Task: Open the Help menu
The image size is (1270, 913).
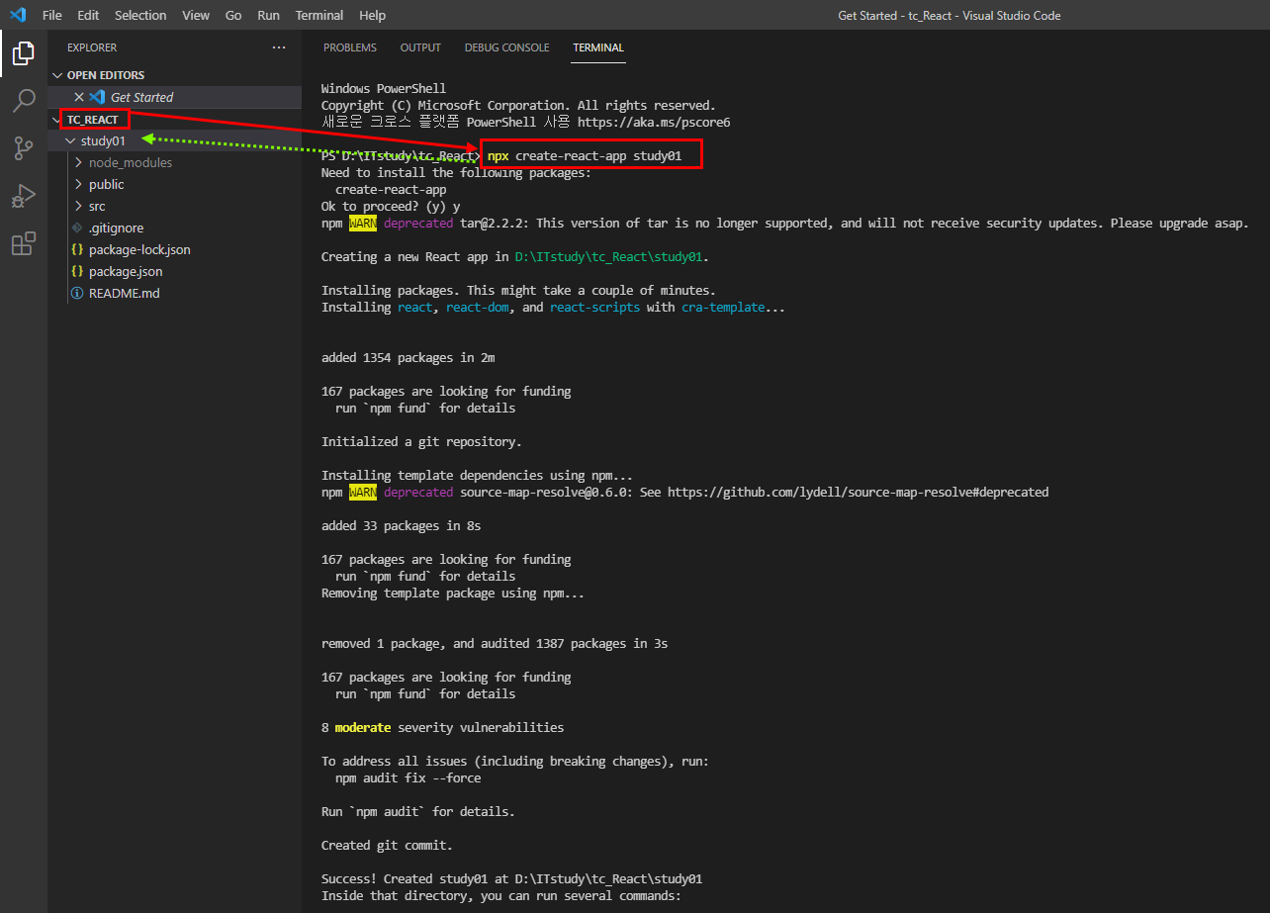Action: (373, 15)
